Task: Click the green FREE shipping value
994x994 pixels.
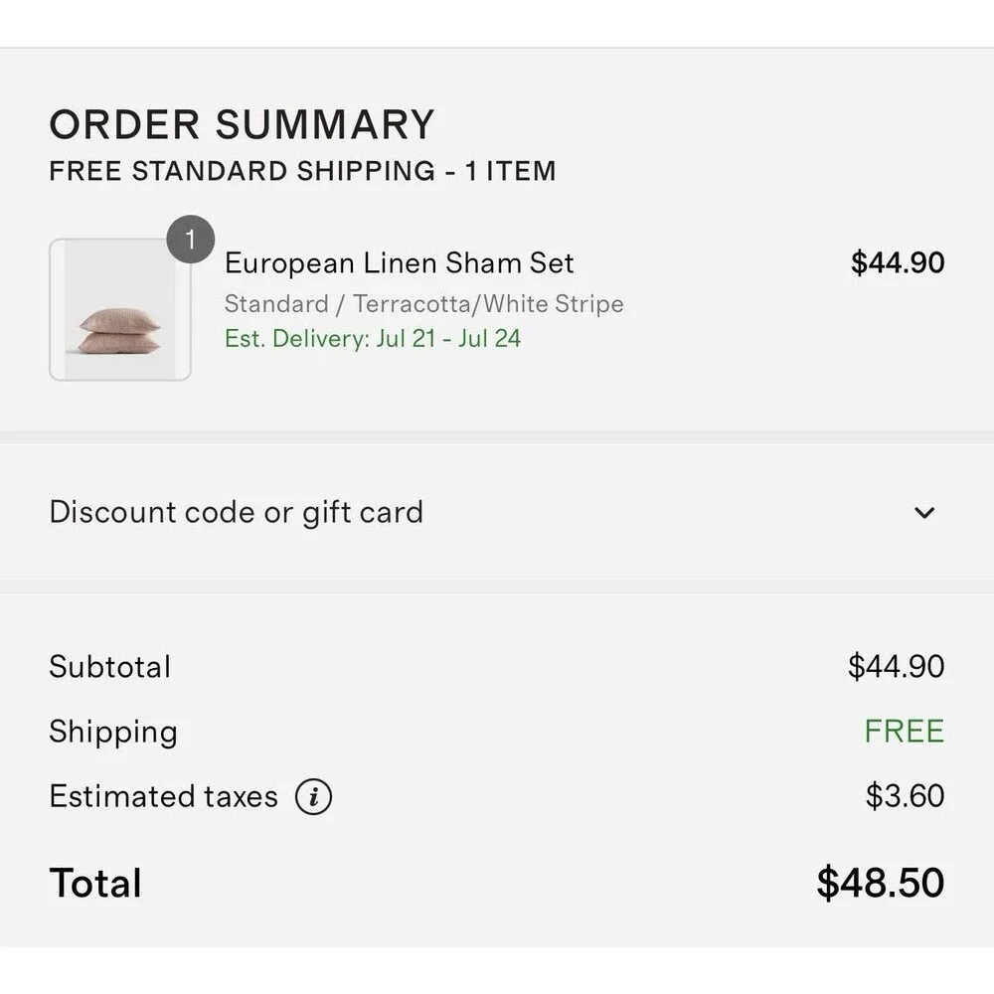Action: pyautogui.click(x=904, y=731)
